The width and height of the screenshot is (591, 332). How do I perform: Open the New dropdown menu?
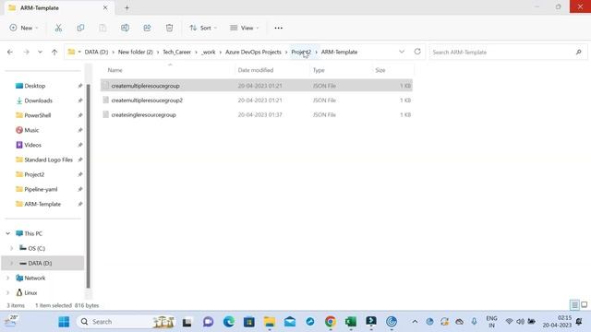click(x=24, y=28)
